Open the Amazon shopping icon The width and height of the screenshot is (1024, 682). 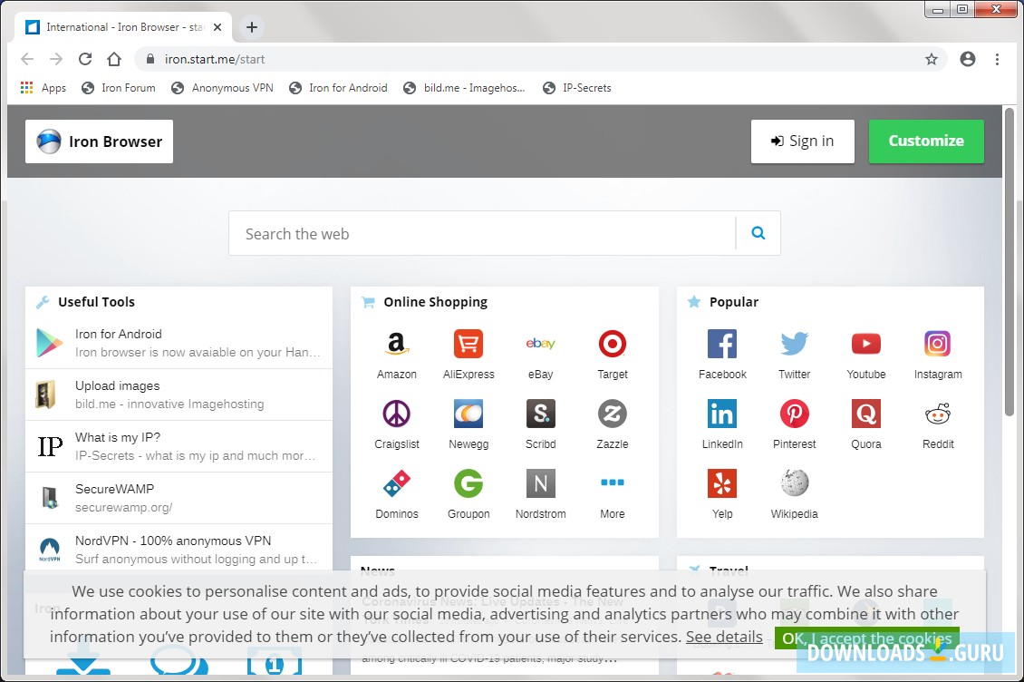pos(396,344)
